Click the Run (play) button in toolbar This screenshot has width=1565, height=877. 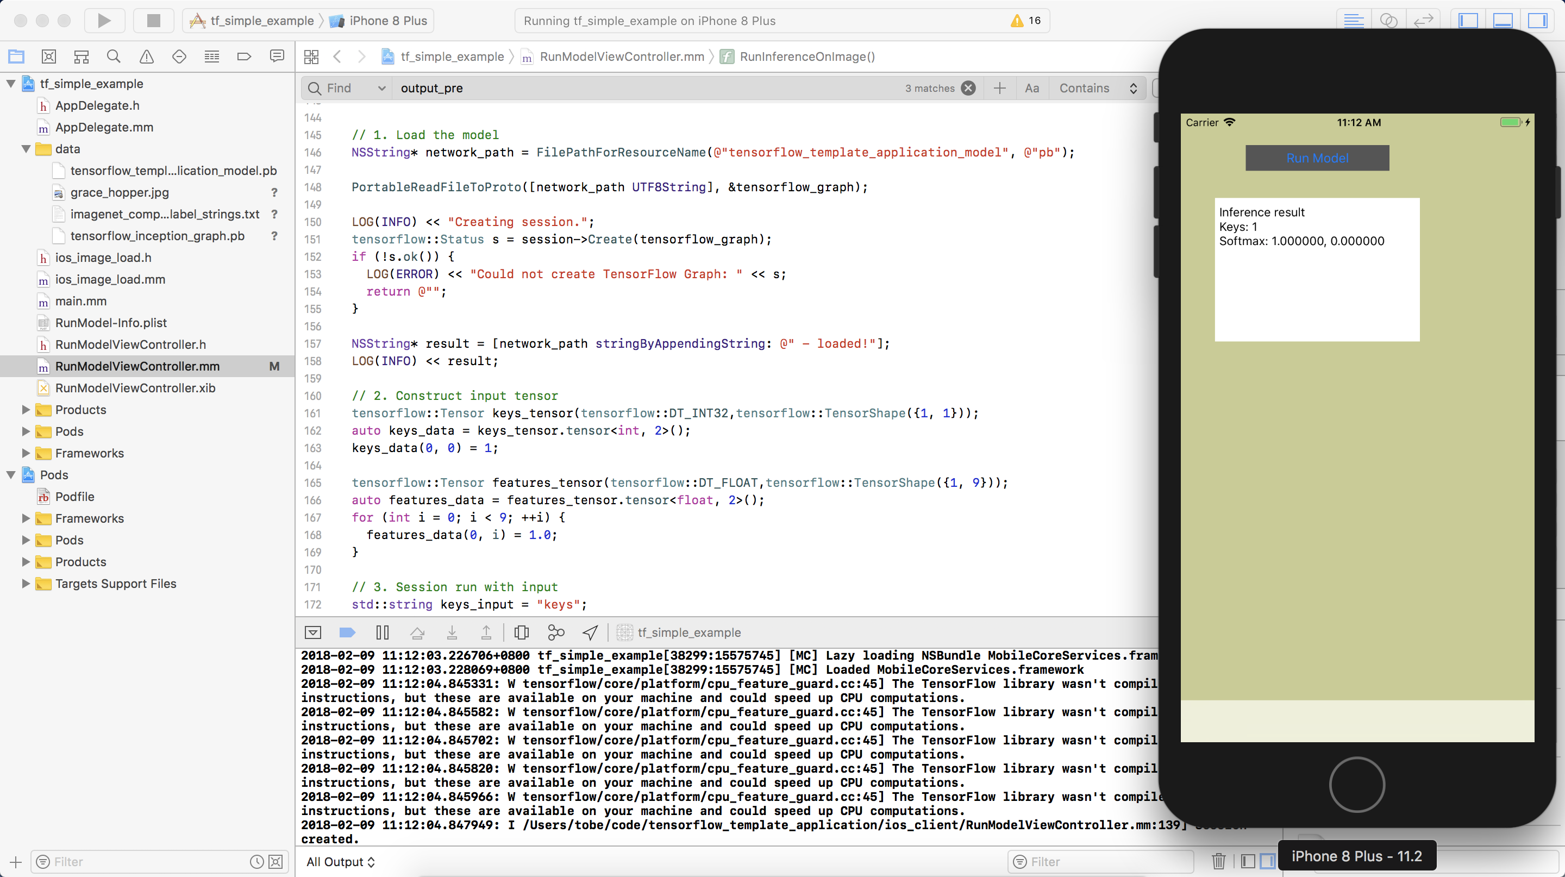click(x=104, y=21)
